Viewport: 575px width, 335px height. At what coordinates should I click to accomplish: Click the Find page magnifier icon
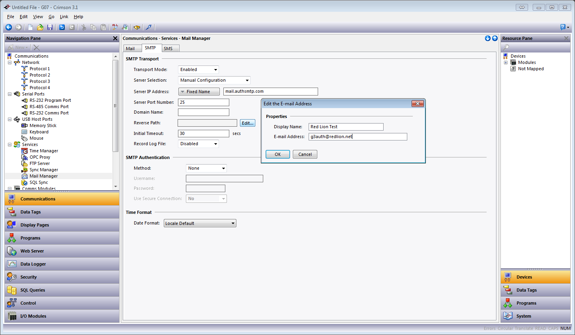click(x=125, y=27)
